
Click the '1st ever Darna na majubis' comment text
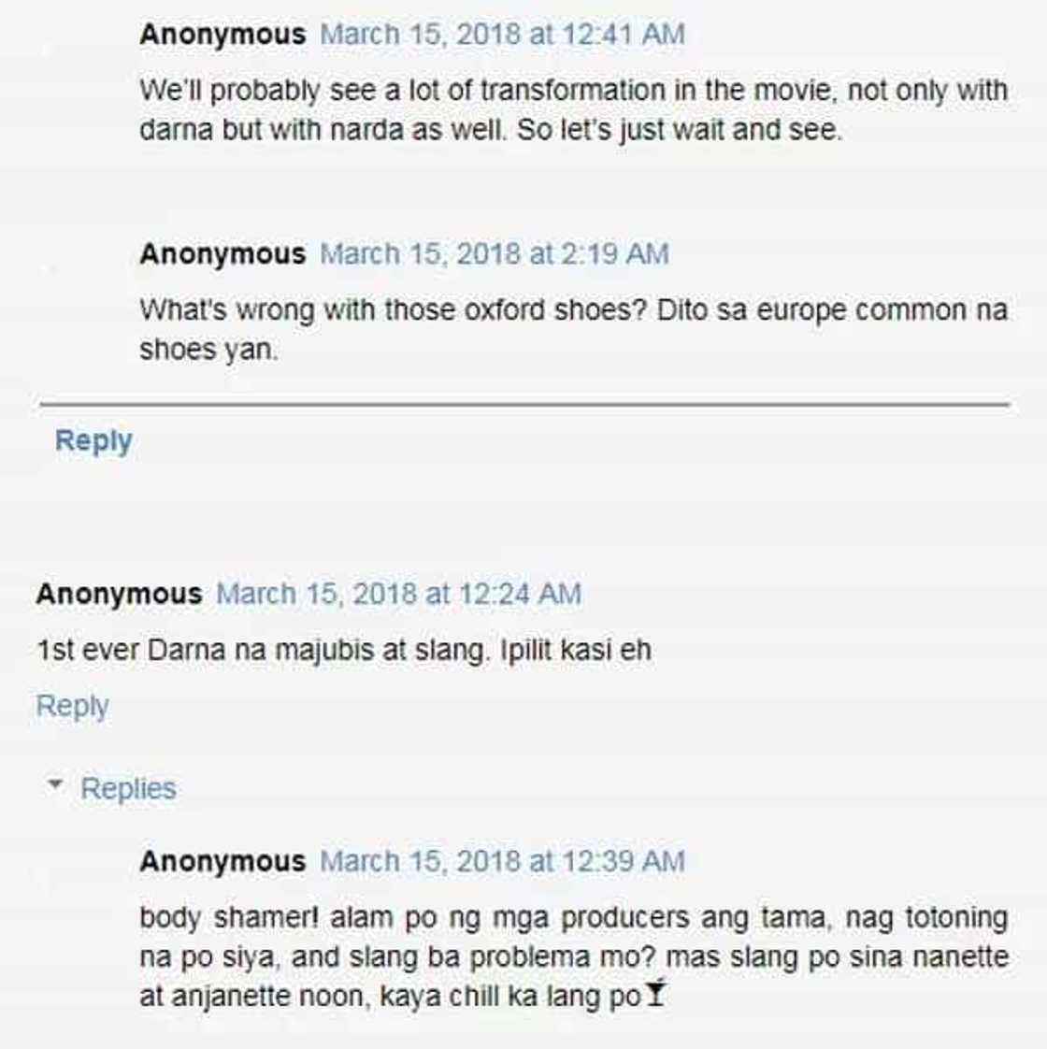(x=343, y=650)
